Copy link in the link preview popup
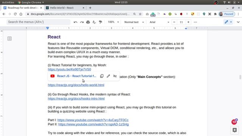 coord(102,76)
